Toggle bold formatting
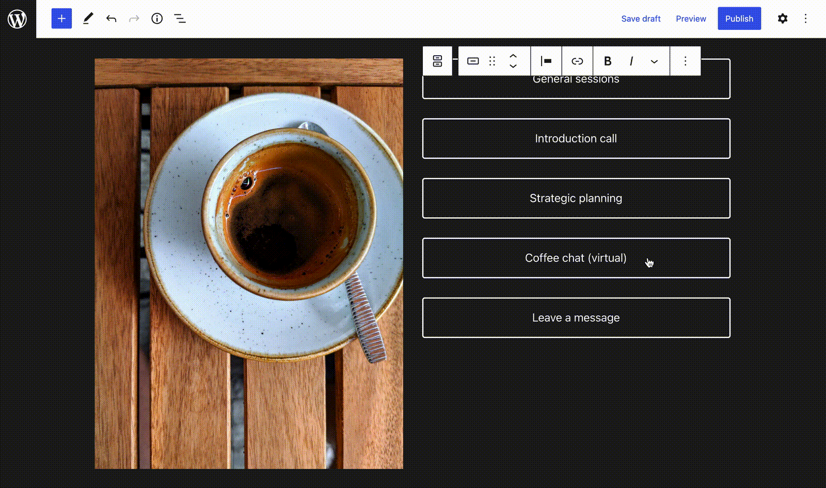This screenshot has height=488, width=826. [608, 61]
